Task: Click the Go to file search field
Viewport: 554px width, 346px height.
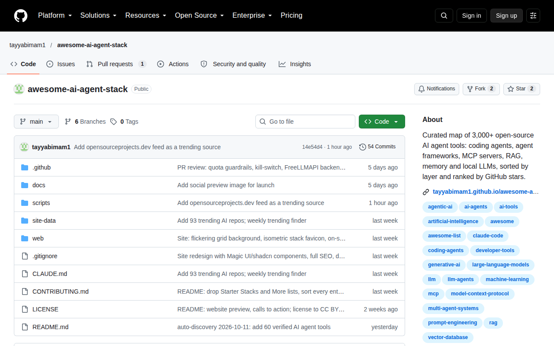Action: (x=305, y=122)
